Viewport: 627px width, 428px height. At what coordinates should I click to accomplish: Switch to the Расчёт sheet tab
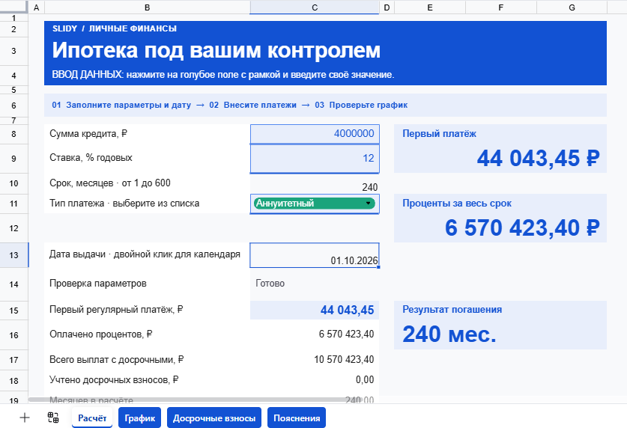[92, 418]
